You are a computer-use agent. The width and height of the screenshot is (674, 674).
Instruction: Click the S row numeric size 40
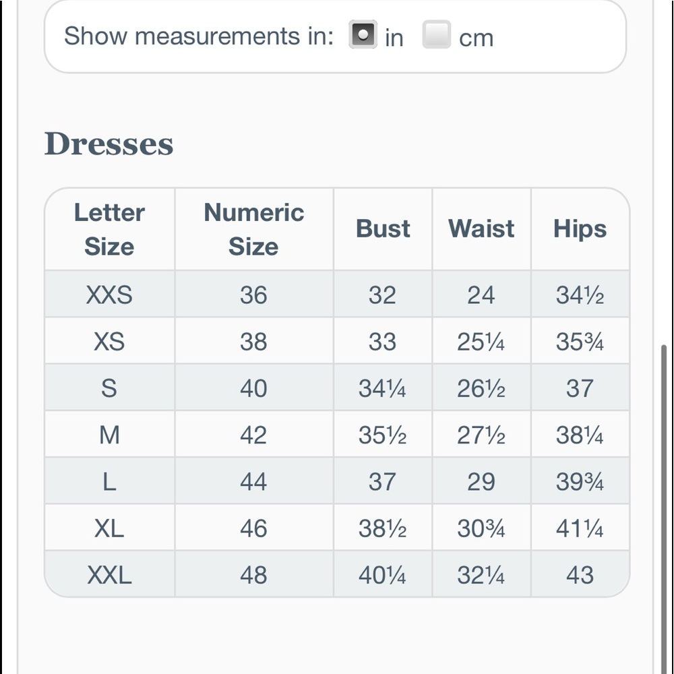point(254,388)
